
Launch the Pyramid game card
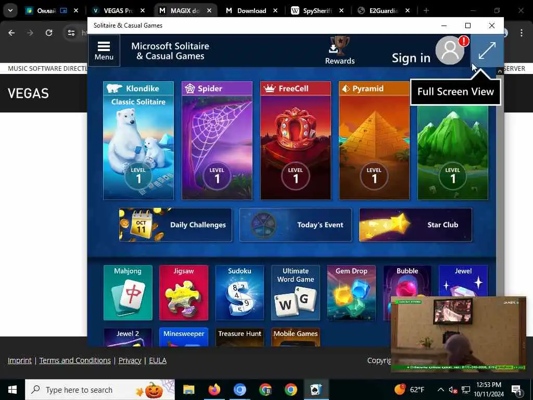coord(374,141)
